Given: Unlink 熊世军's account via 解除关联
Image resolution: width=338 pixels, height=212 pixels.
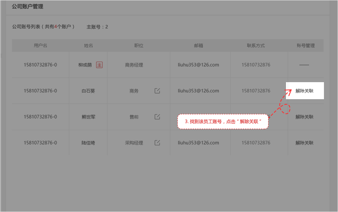Looking at the screenshot, I should (x=305, y=117).
